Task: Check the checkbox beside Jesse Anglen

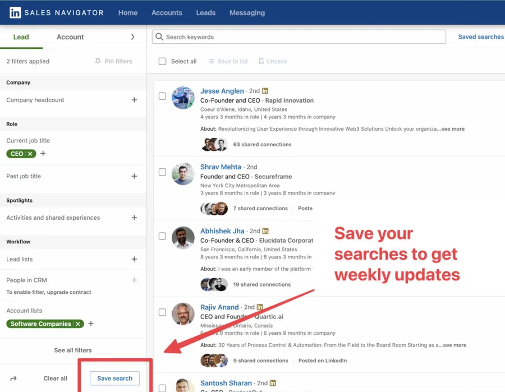Action: (162, 96)
